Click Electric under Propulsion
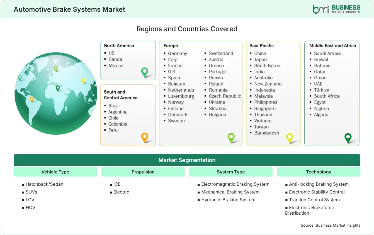The width and height of the screenshot is (374, 235). (x=121, y=192)
